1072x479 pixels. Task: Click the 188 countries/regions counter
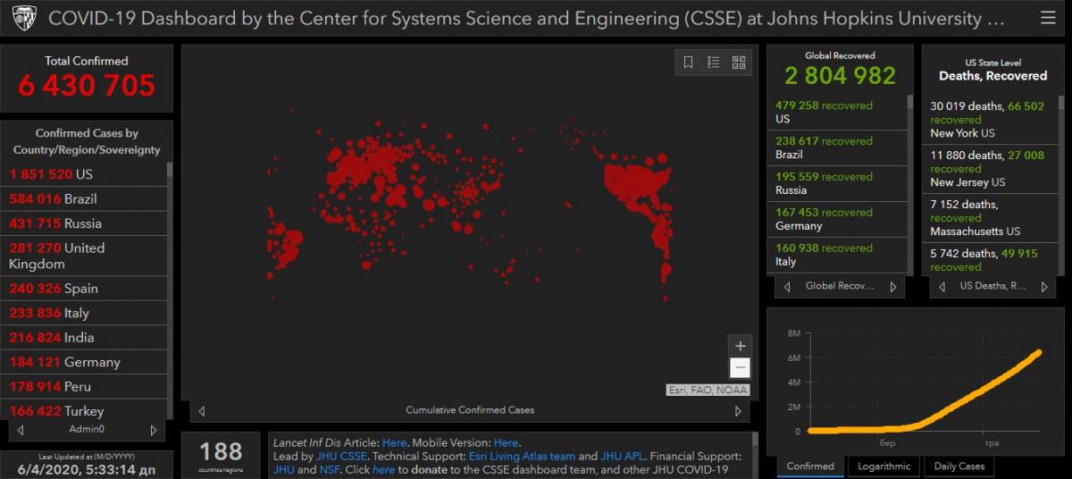click(221, 455)
